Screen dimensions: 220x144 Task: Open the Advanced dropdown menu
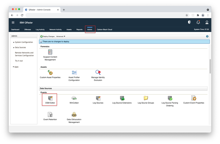click(61, 37)
